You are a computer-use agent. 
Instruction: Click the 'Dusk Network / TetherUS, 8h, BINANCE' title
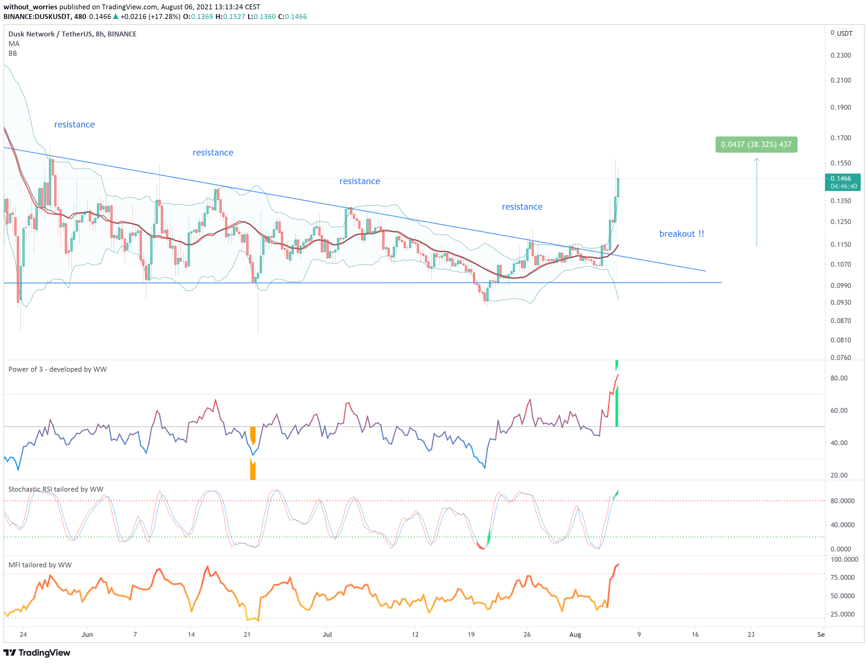[72, 34]
